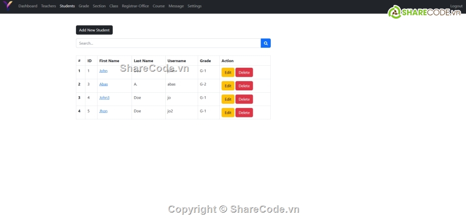Click the Logout link
This screenshot has width=466, height=220.
(x=456, y=6)
